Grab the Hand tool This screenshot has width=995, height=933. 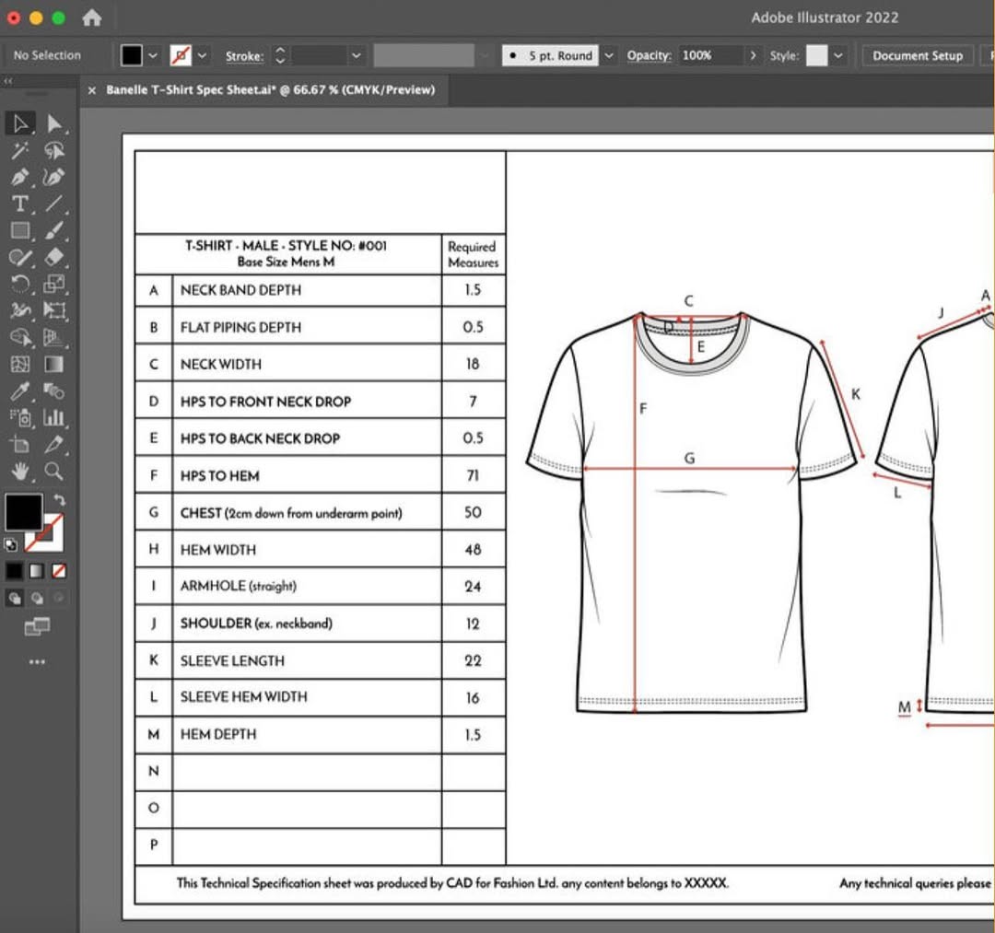click(18, 471)
